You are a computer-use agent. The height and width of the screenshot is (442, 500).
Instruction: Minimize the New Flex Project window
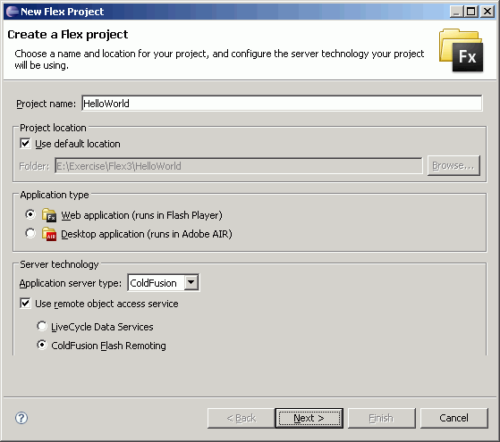[457, 12]
